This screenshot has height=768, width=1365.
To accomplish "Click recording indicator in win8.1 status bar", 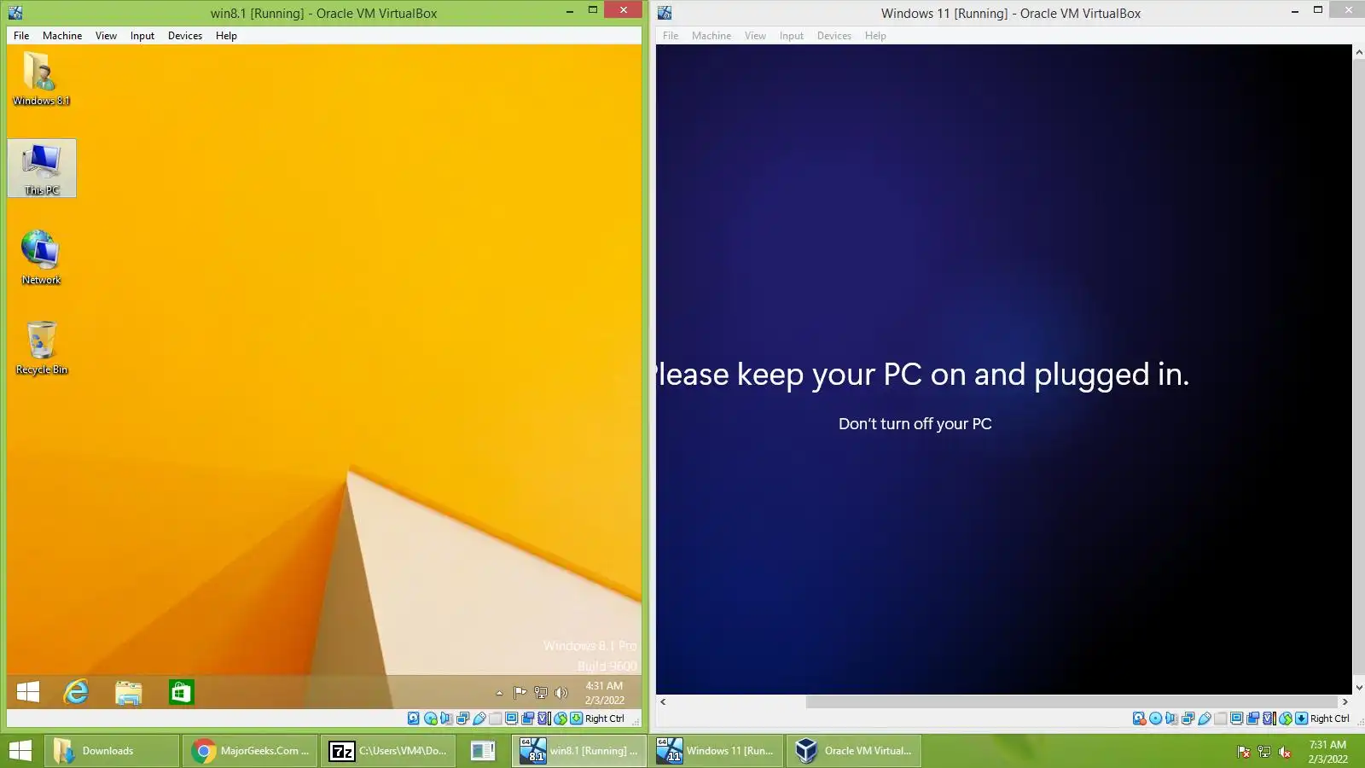I will 527,719.
